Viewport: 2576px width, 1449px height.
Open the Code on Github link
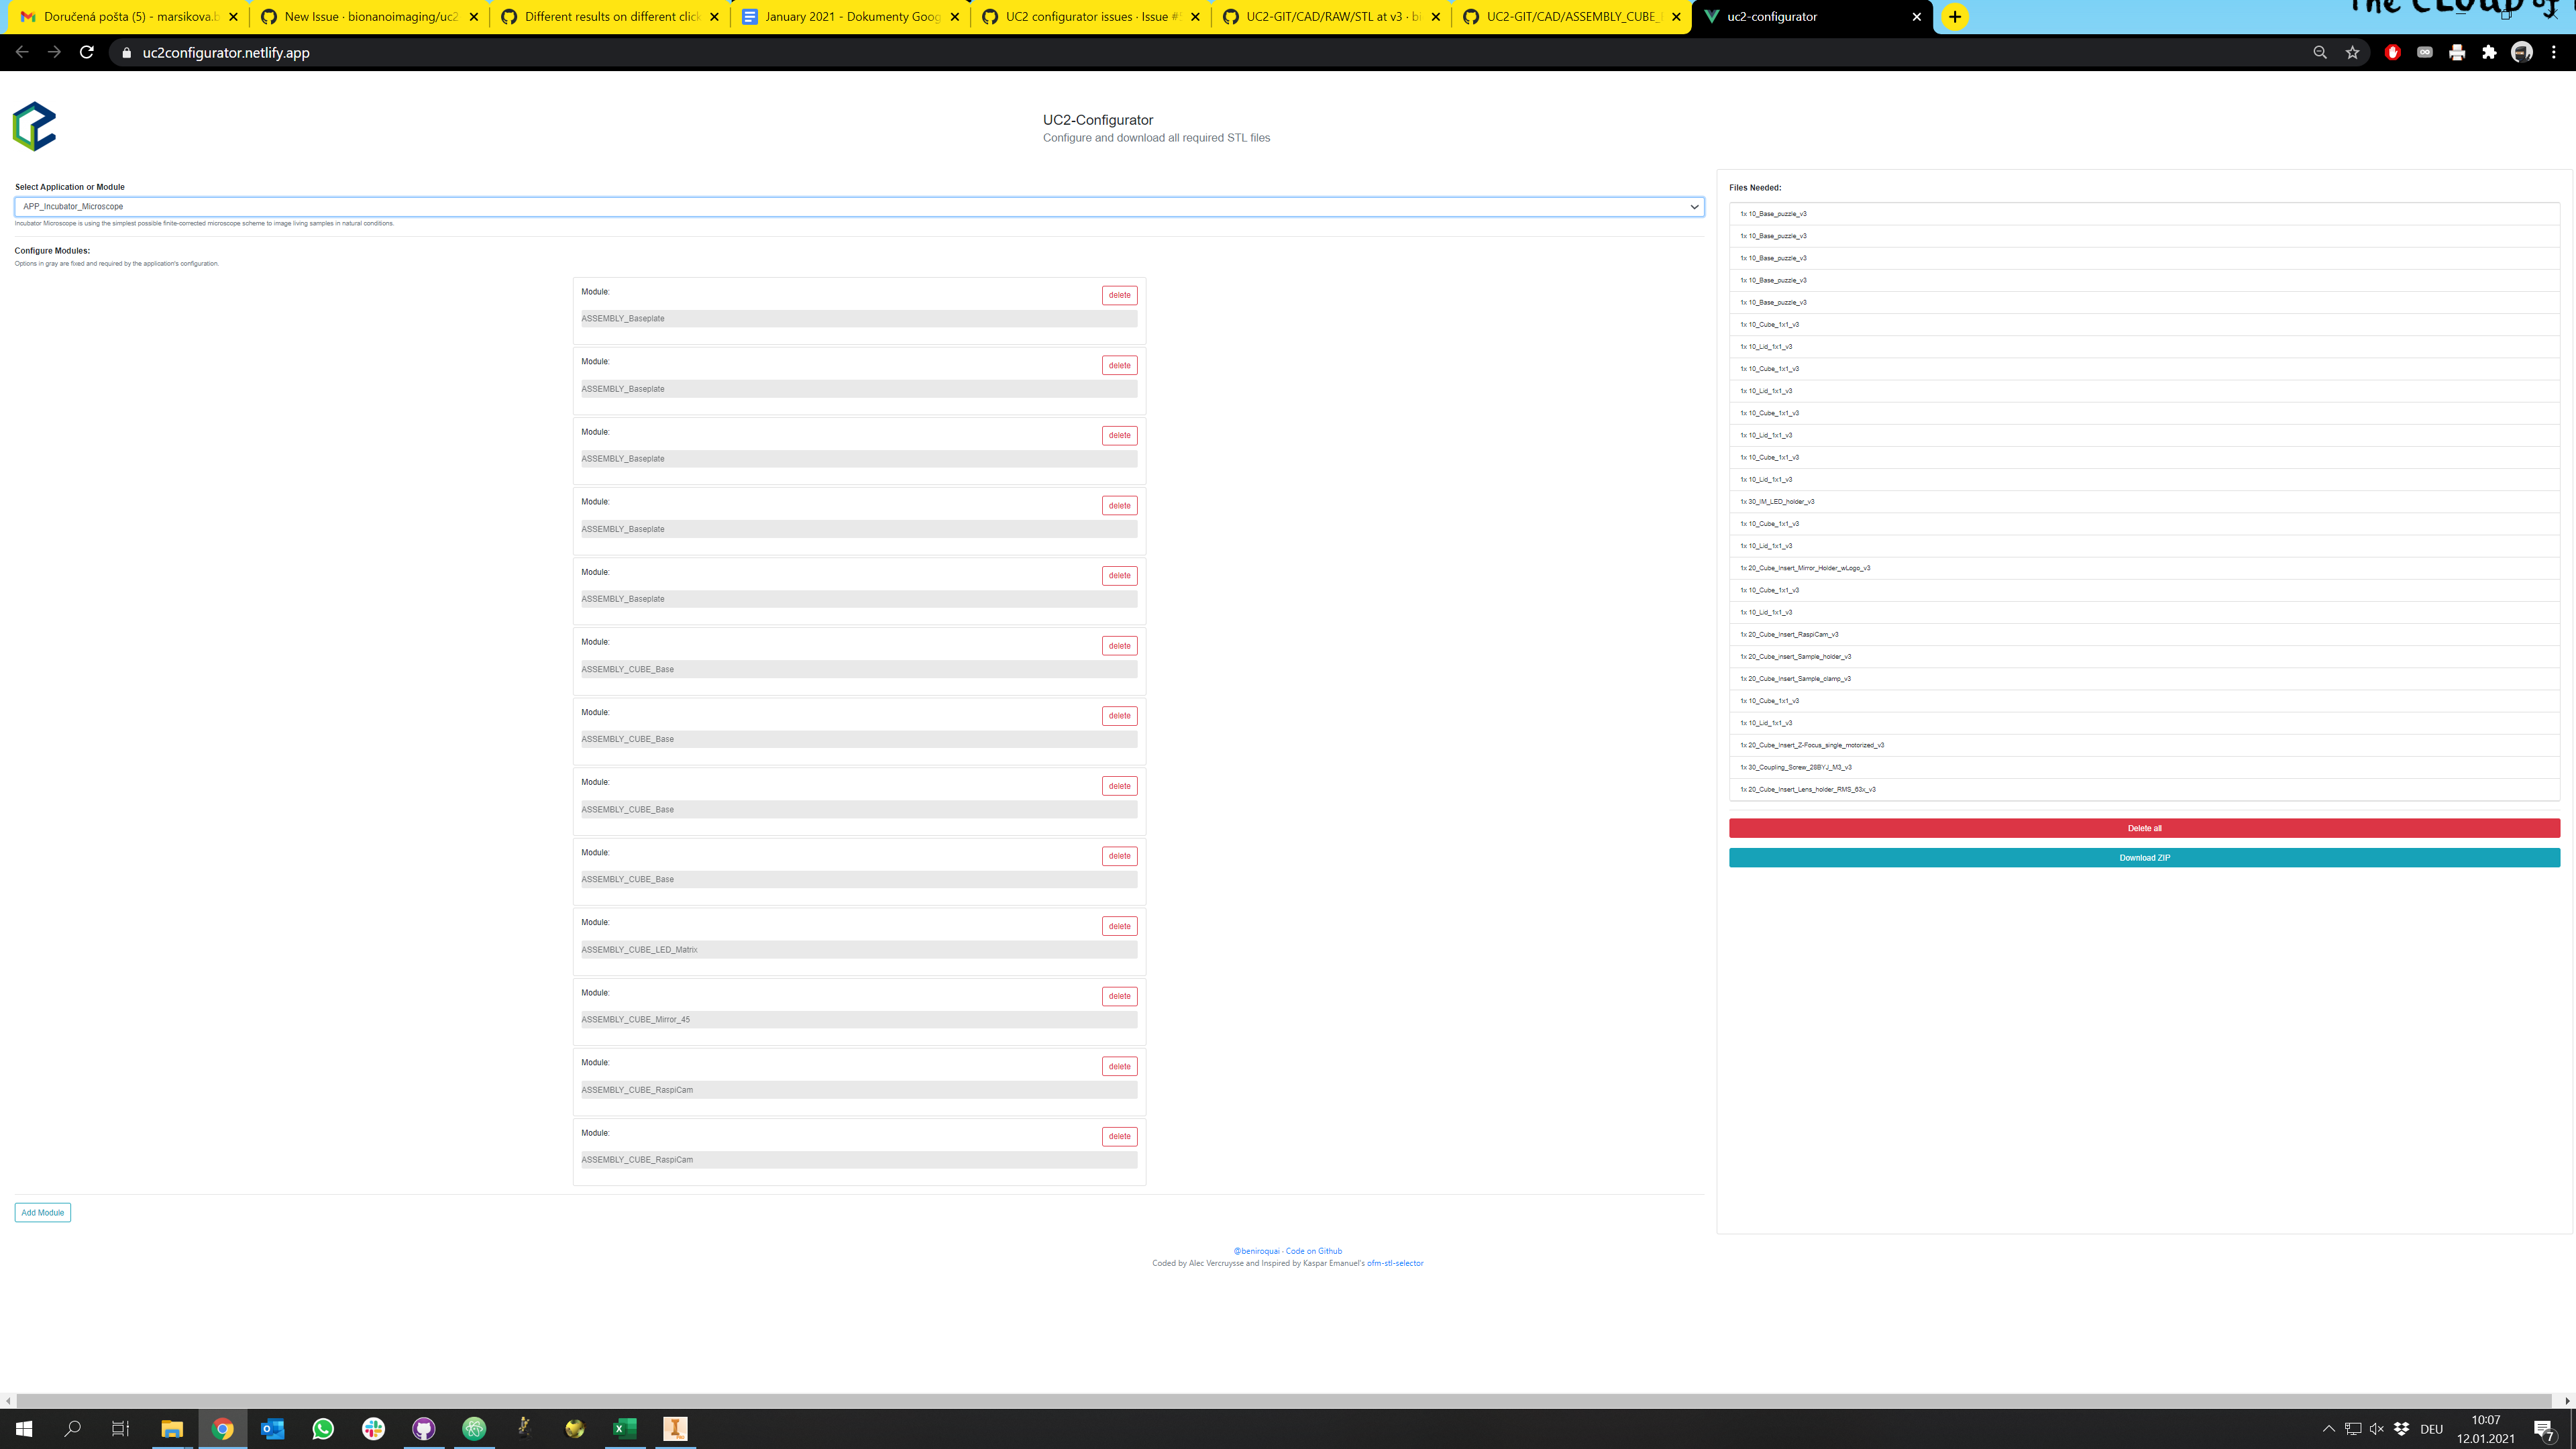tap(1313, 1250)
